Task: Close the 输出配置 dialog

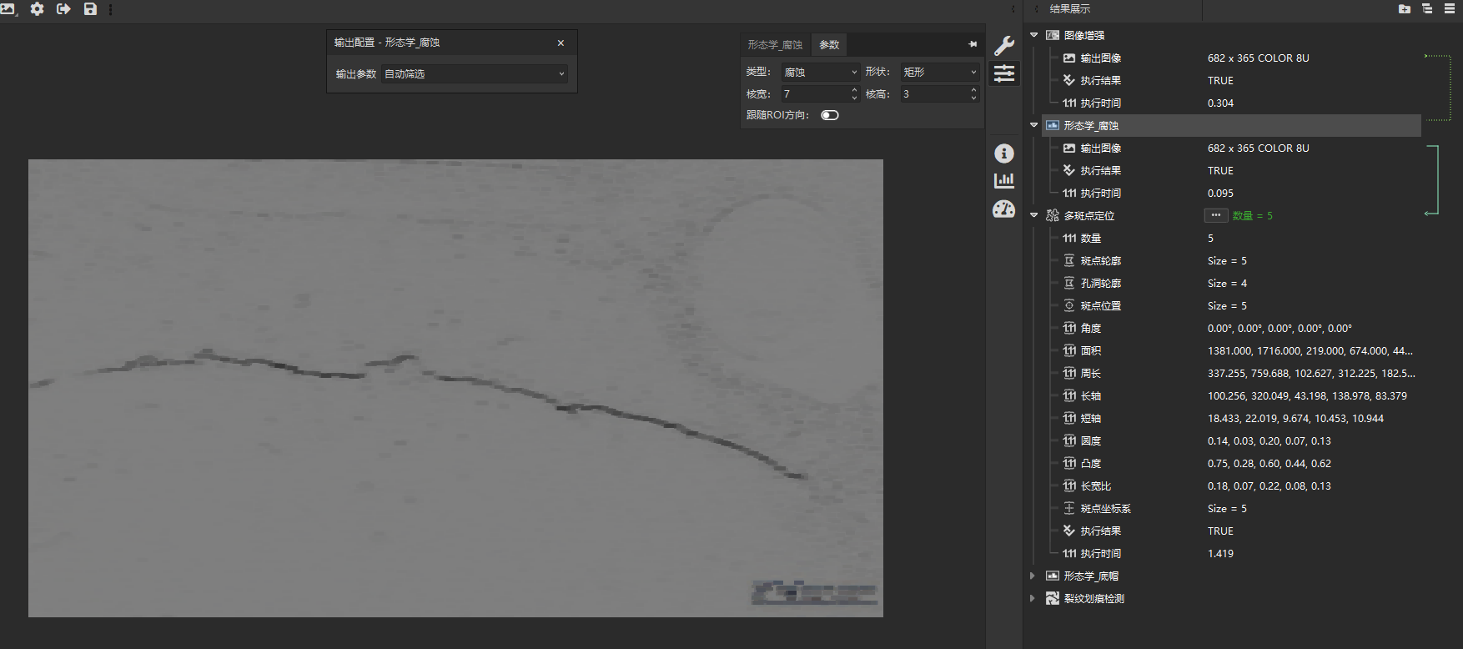Action: coord(561,43)
